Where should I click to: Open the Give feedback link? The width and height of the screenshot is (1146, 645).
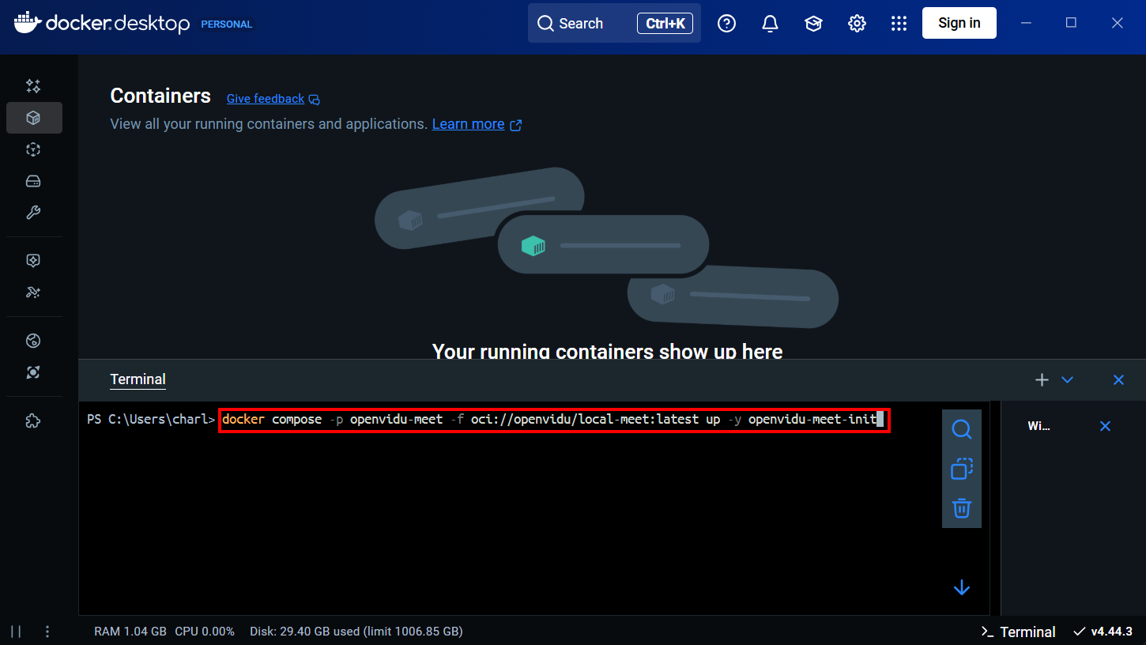click(x=266, y=99)
